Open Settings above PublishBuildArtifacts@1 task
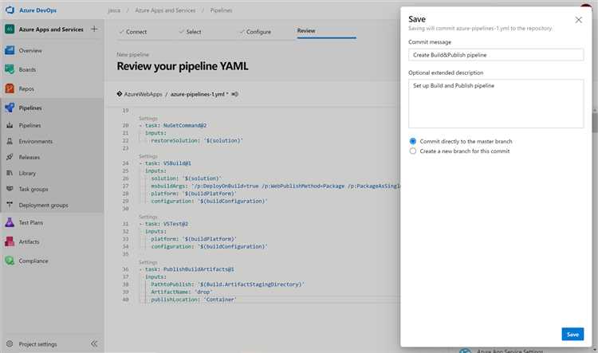 [148, 262]
